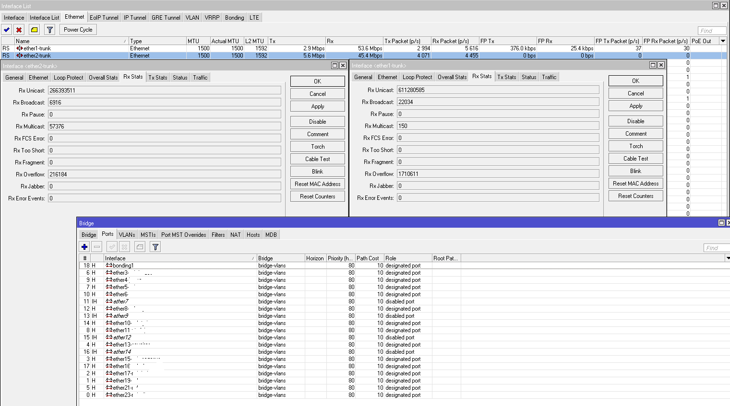Select the ether1-trunk row name
Viewport: 730px width, 406px height.
(x=37, y=48)
